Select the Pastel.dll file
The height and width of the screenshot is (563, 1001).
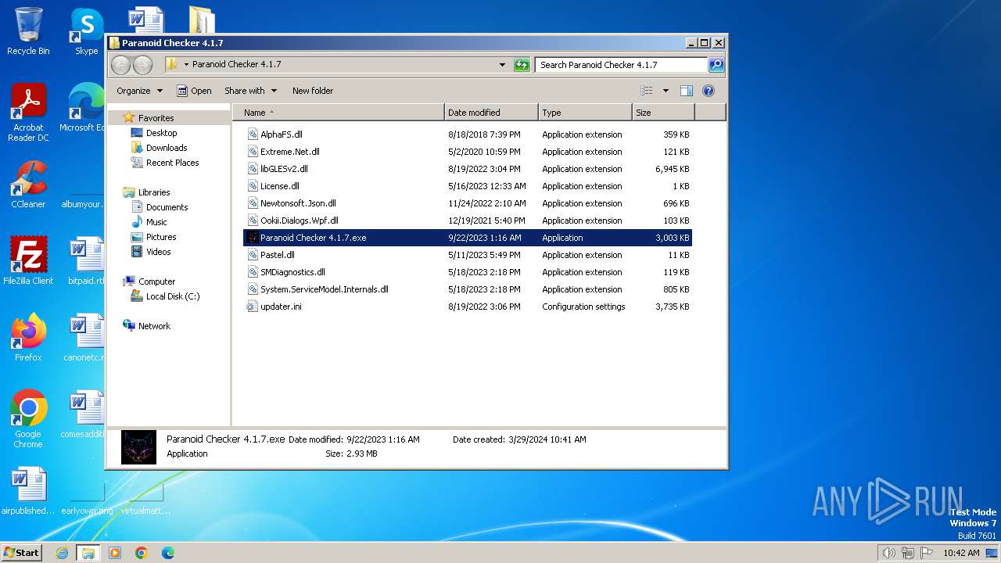[278, 255]
